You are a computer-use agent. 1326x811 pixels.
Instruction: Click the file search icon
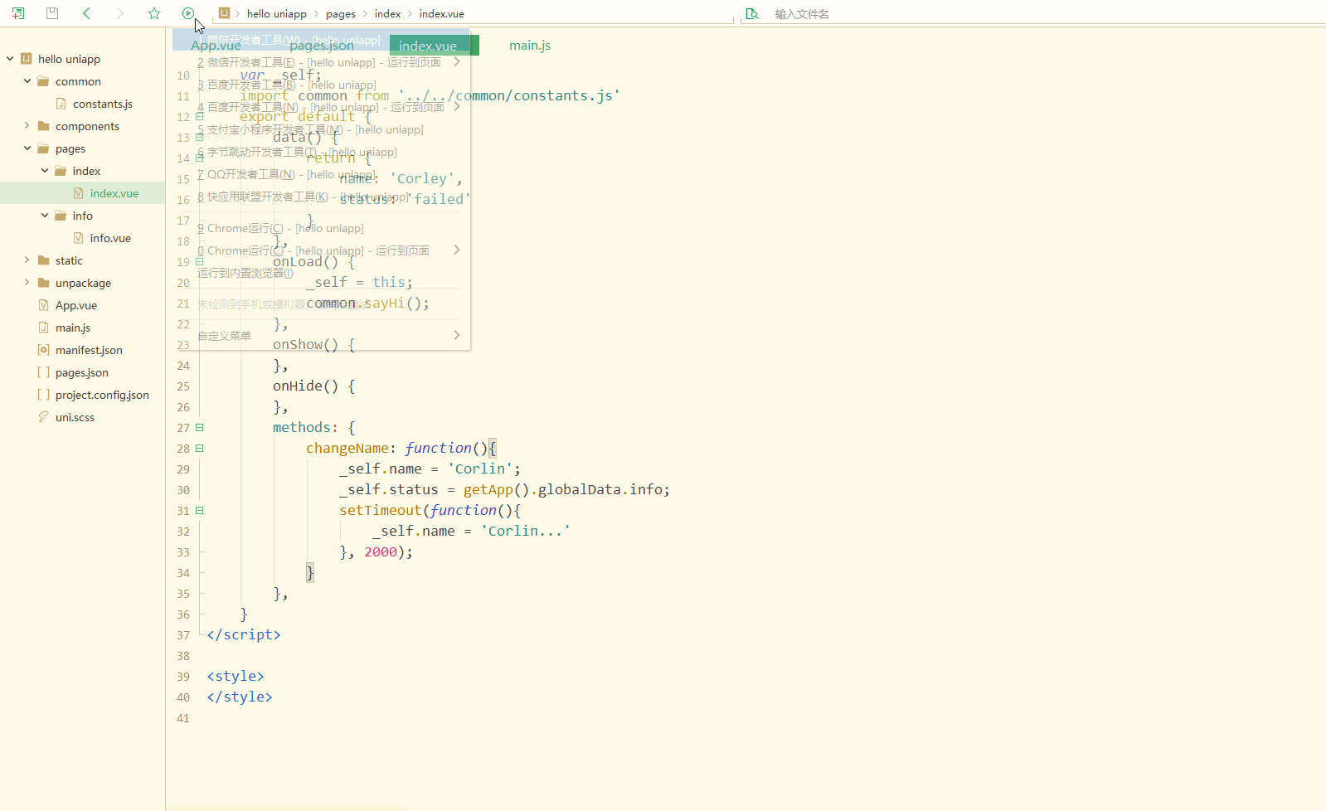[752, 14]
